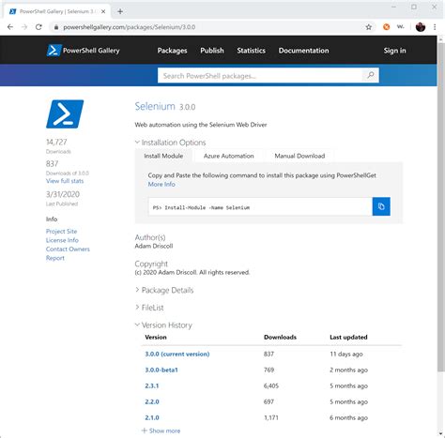Open the More Info link
This screenshot has height=438, width=445.
[161, 184]
